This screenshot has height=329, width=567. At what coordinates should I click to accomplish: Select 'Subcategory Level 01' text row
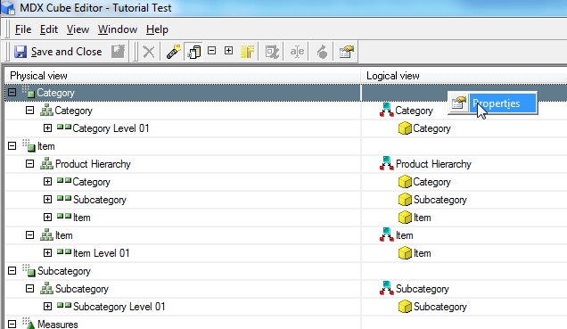click(x=119, y=307)
